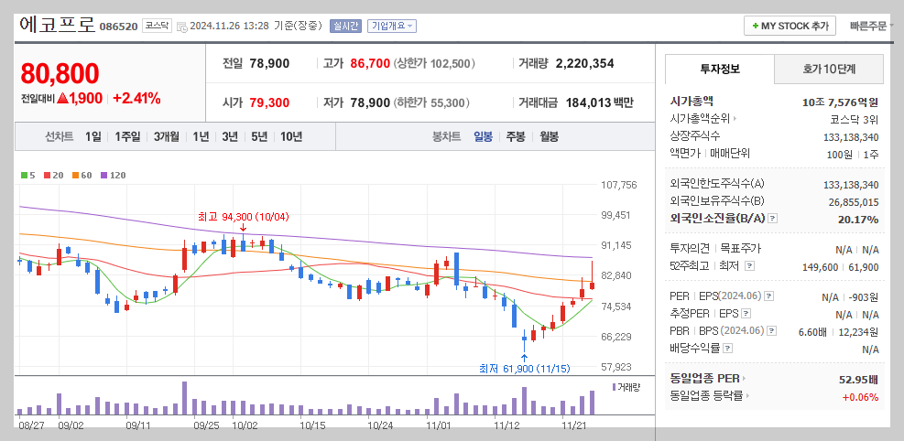Viewport: 904px width, 441px height.
Task: Select the 주봉 candlestick chart
Action: click(x=516, y=137)
